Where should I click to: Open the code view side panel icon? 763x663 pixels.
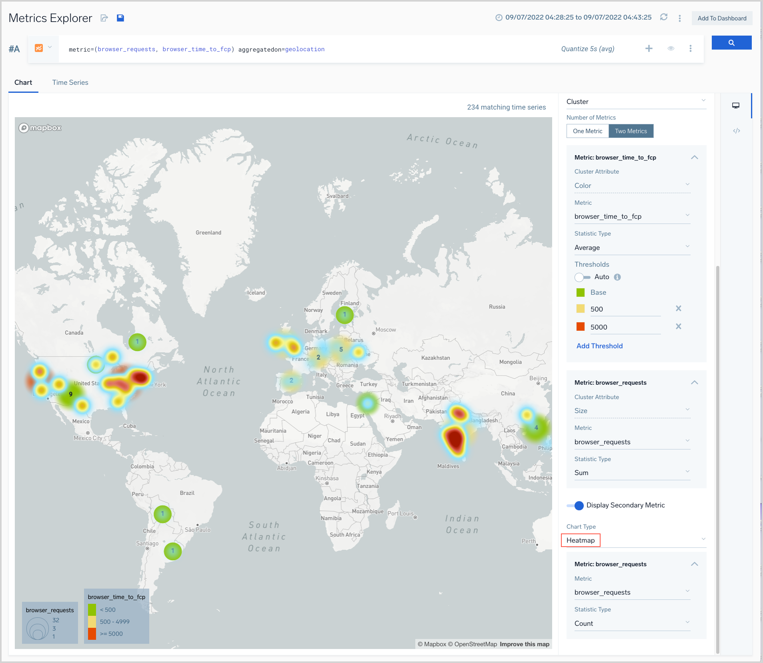click(736, 131)
